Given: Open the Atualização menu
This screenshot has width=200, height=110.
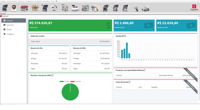Looking at the screenshot, I should pos(38,1).
